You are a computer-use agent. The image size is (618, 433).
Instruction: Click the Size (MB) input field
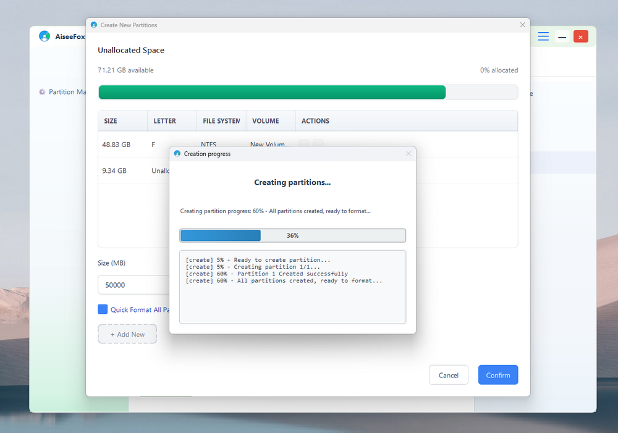(133, 285)
